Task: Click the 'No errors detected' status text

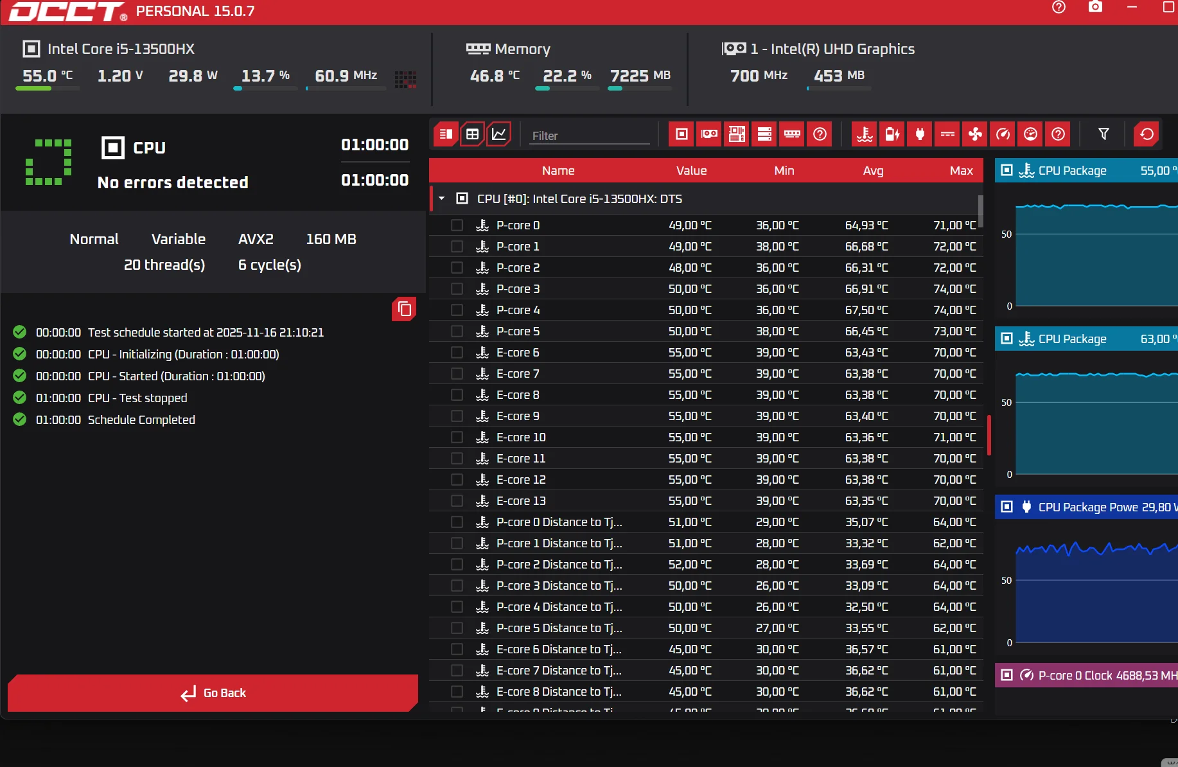Action: click(173, 182)
